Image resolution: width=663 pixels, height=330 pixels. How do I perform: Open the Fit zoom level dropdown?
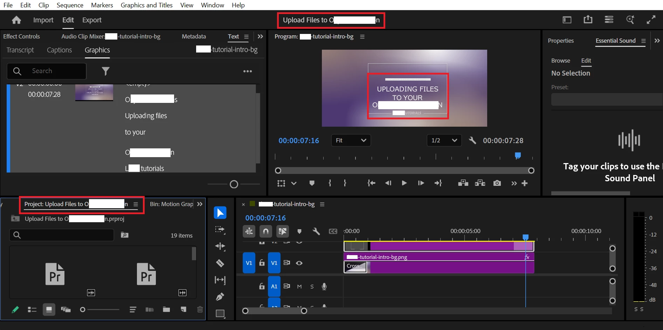(x=351, y=140)
